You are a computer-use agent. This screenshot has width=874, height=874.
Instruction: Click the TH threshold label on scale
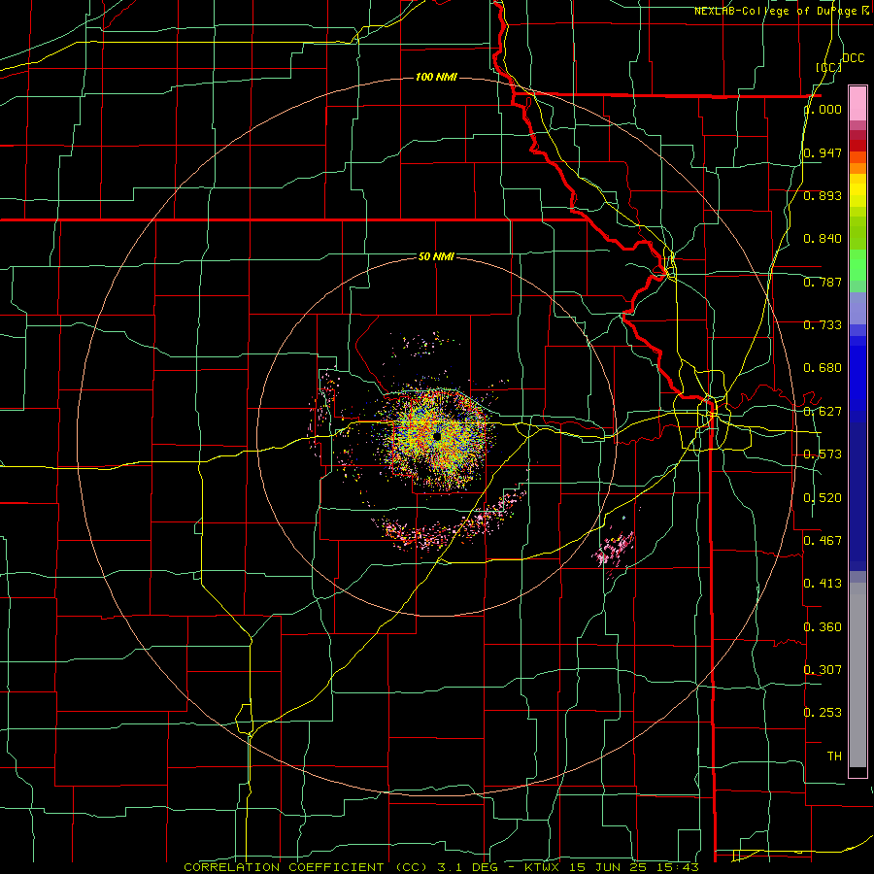point(834,756)
